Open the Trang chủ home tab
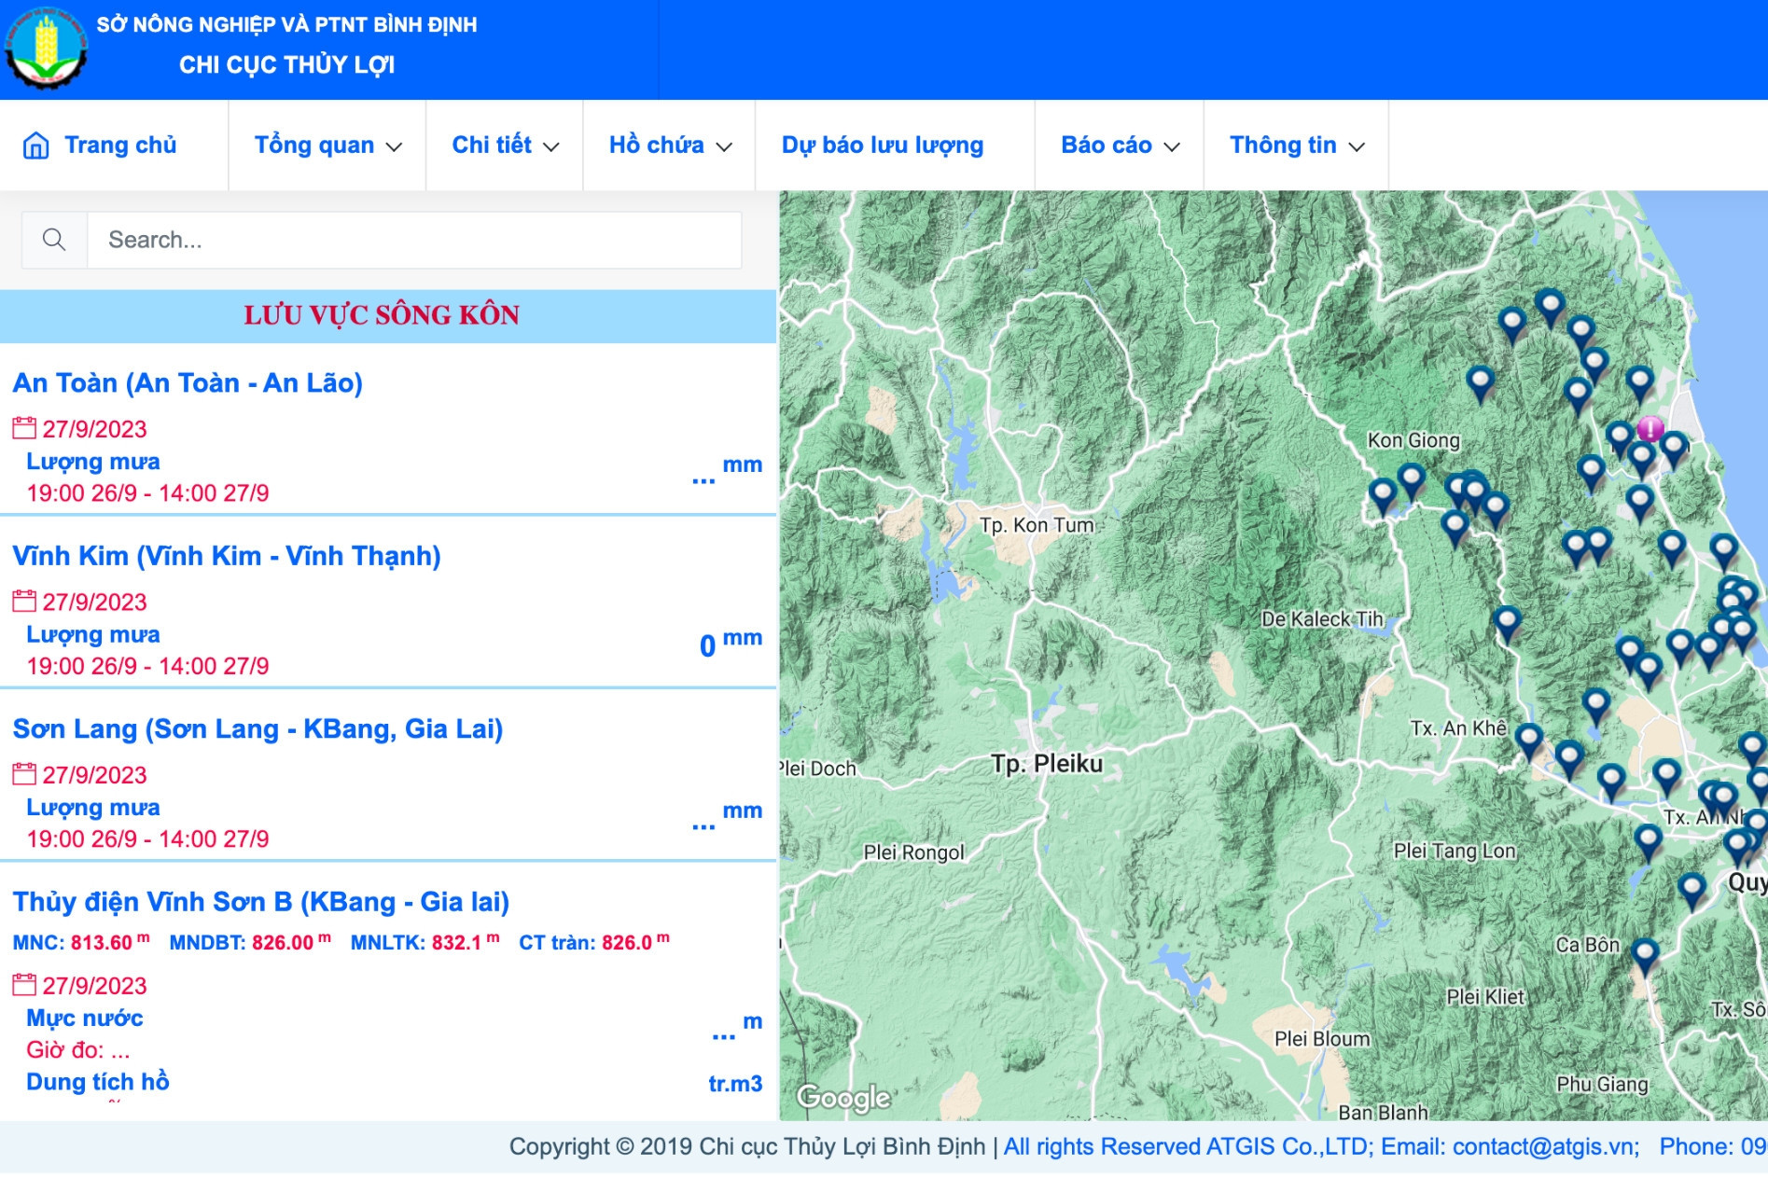1768x1178 pixels. 119,146
